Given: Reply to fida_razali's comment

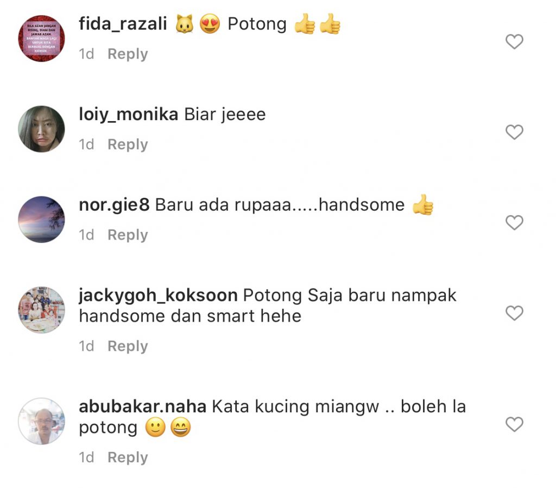Looking at the screenshot, I should click(128, 54).
